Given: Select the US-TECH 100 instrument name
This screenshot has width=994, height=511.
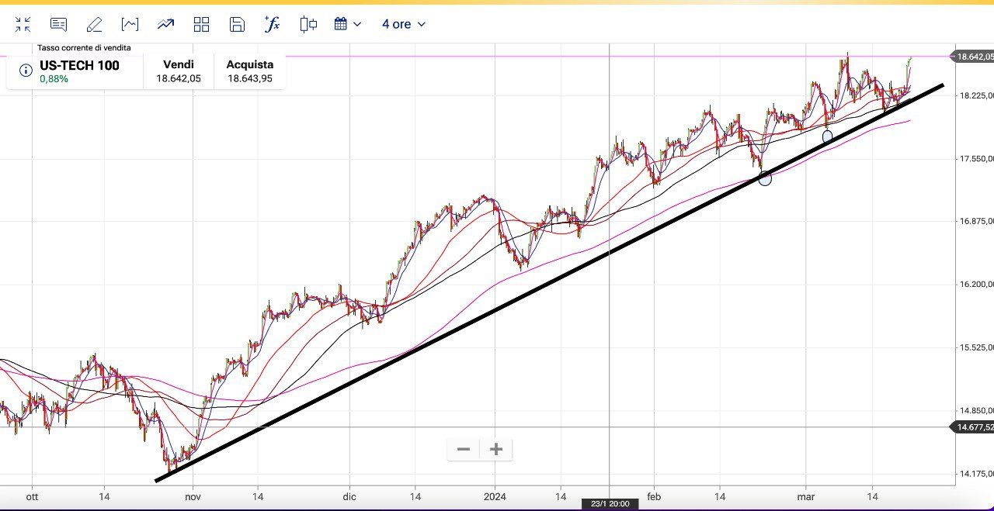Looking at the screenshot, I should (x=79, y=65).
